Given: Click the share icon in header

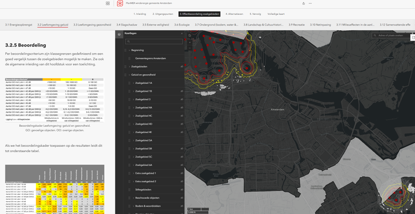Looking at the screenshot, I should click(303, 3).
